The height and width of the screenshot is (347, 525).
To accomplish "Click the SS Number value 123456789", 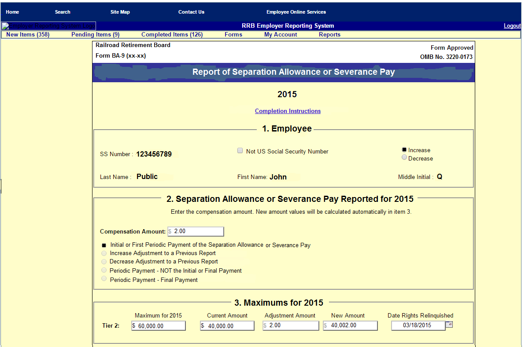I will pyautogui.click(x=154, y=154).
